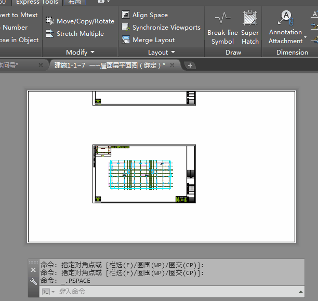Open command line customization wrench
Screen dimensions: 318x301
point(33,282)
